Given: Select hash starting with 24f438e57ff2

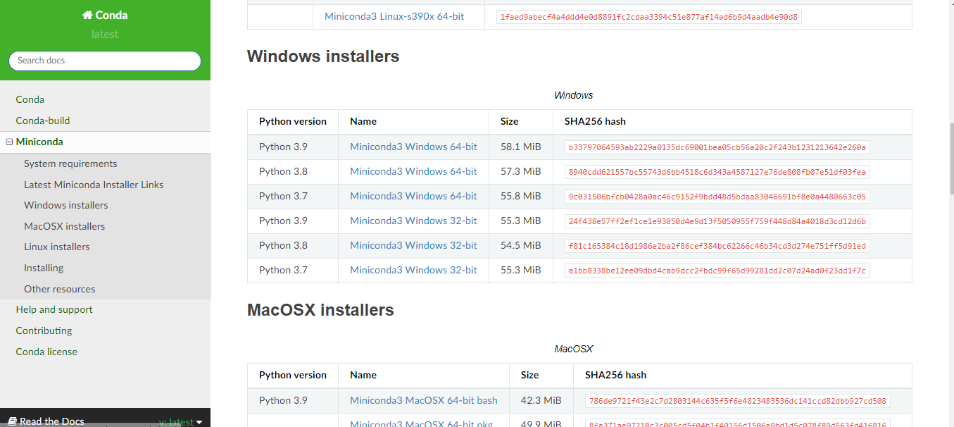Looking at the screenshot, I should (717, 221).
